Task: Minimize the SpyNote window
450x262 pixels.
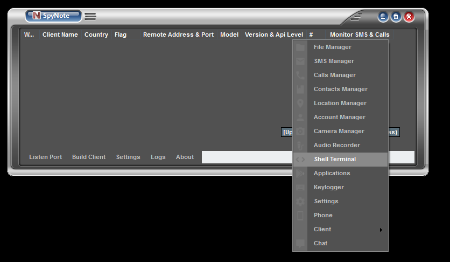Action: (x=383, y=17)
